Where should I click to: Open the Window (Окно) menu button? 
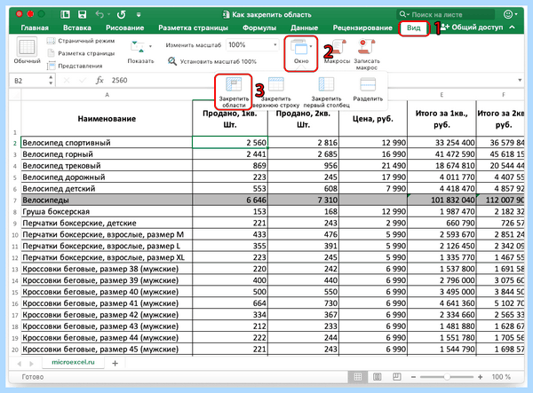click(x=301, y=53)
